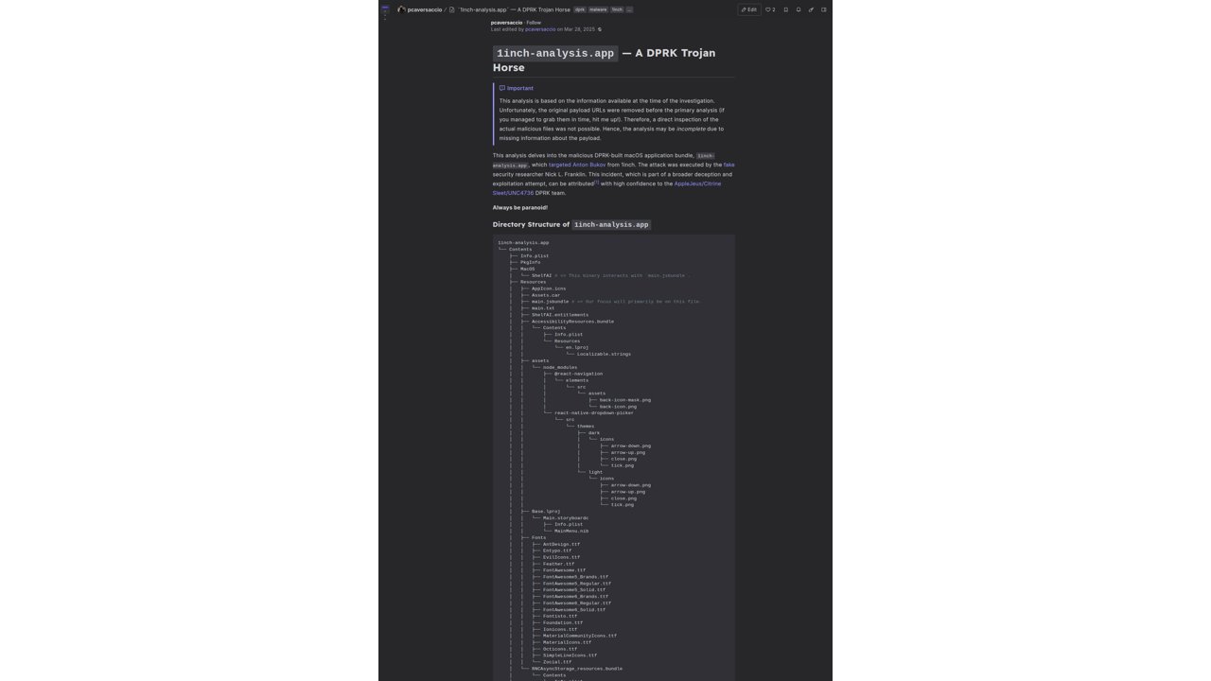Select 'Localizable.strings' entry

tap(604, 355)
